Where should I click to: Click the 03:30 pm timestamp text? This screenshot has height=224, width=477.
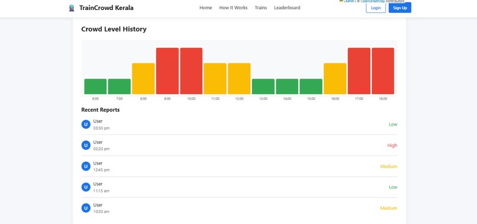pos(101,129)
